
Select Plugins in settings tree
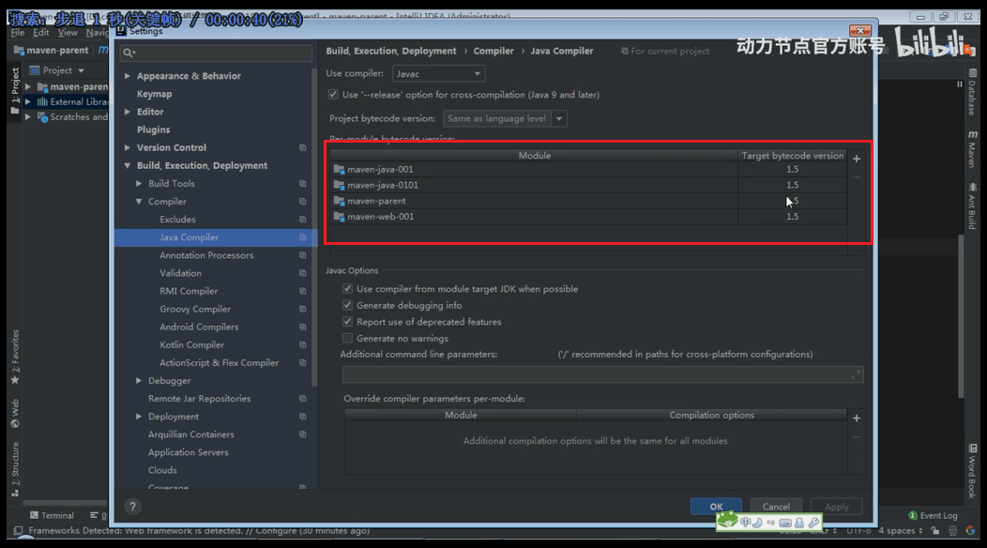(x=153, y=129)
